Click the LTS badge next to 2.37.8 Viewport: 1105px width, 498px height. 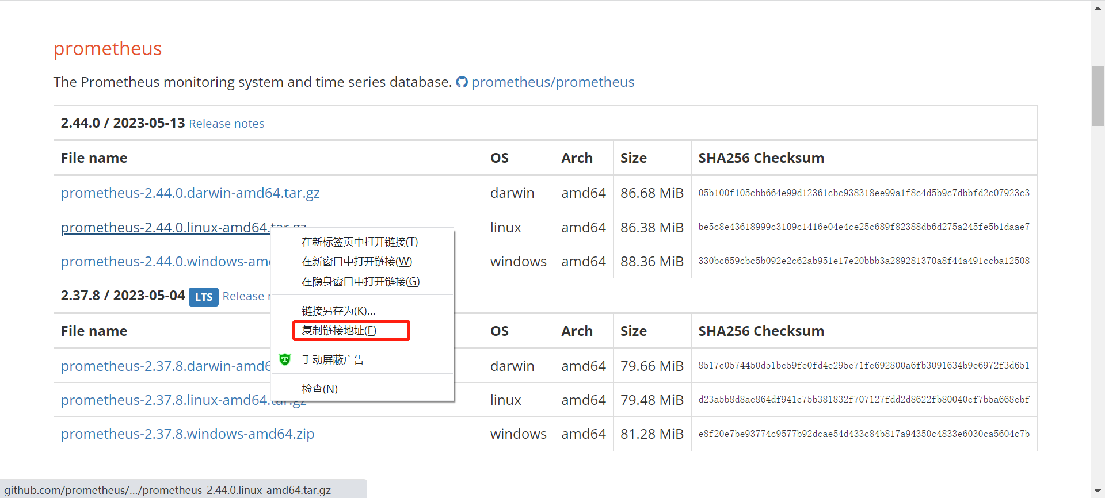click(204, 297)
